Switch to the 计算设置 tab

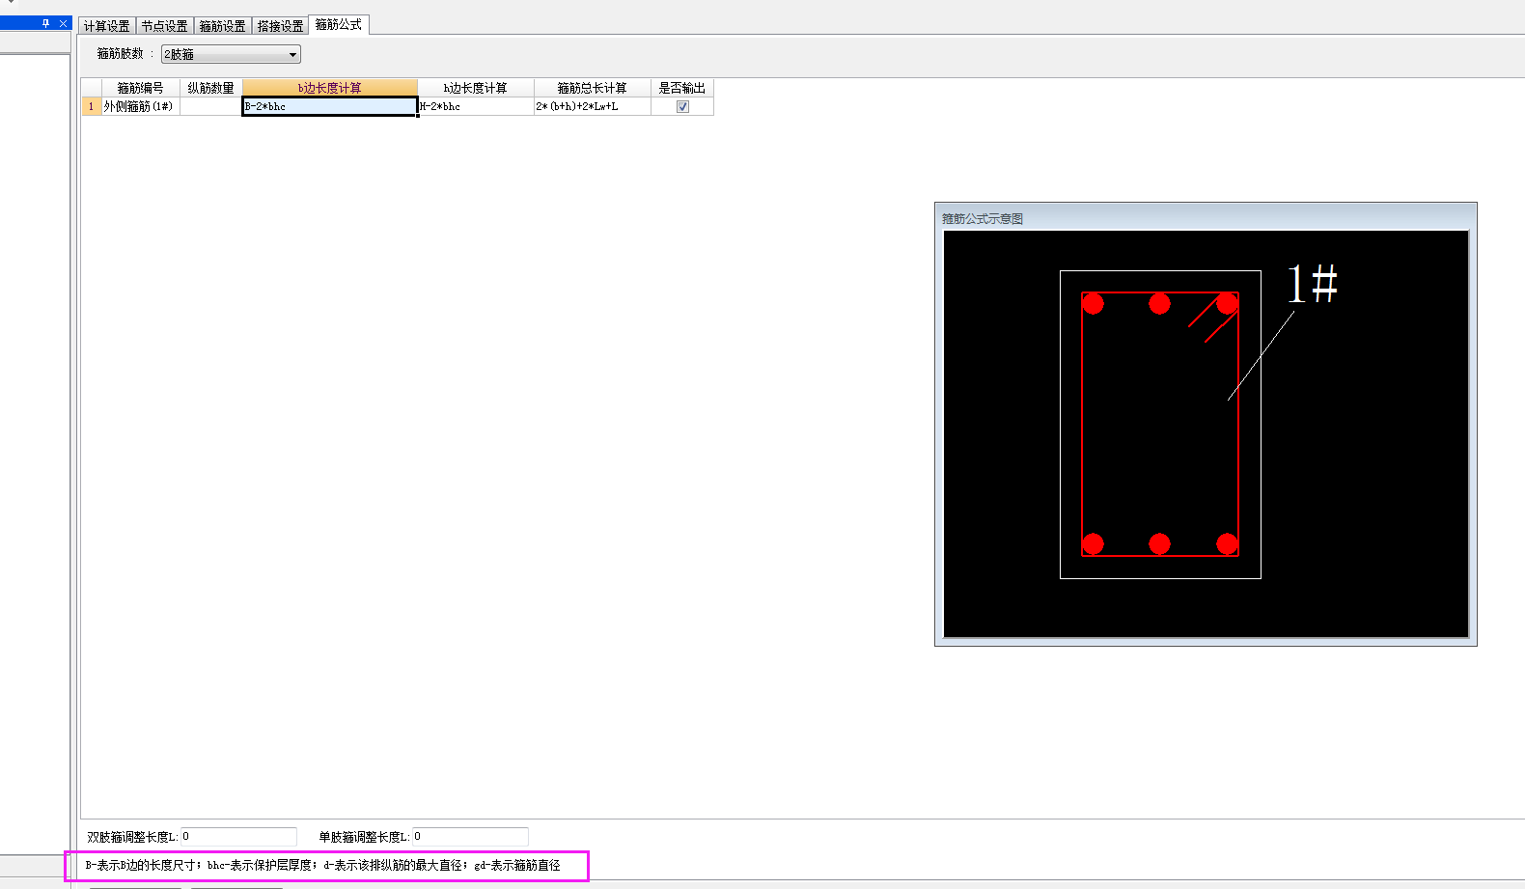coord(106,26)
